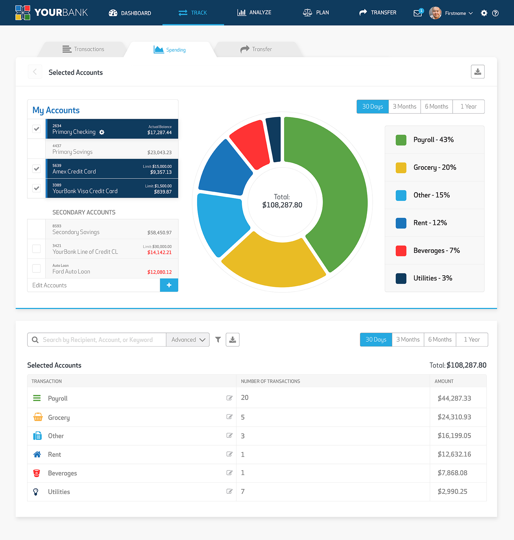Select 1 Year for transactions table
Image resolution: width=514 pixels, height=540 pixels.
[472, 340]
